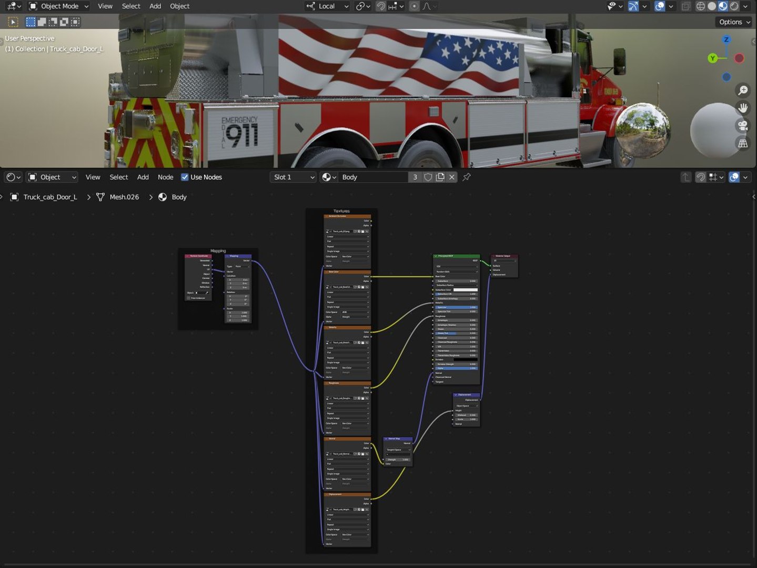
Task: Open the pivot point selector
Action: (363, 6)
